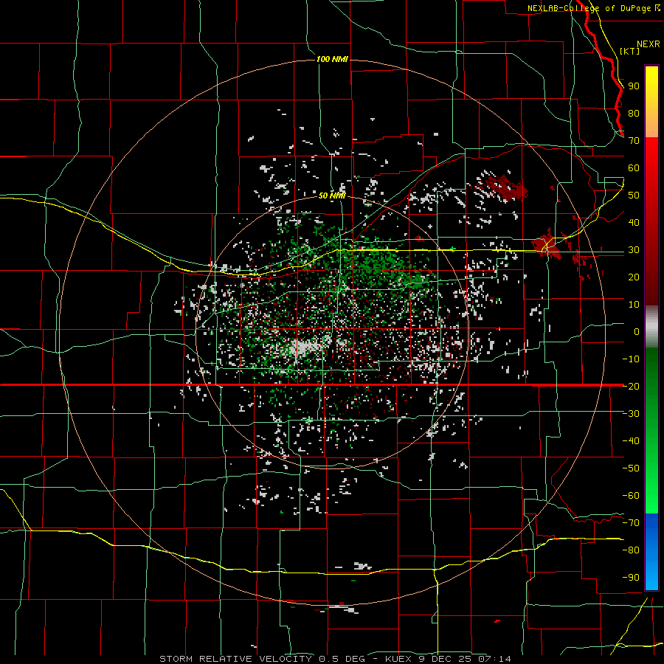The width and height of the screenshot is (664, 664).
Task: Click the [KT] units label
Action: [x=630, y=51]
